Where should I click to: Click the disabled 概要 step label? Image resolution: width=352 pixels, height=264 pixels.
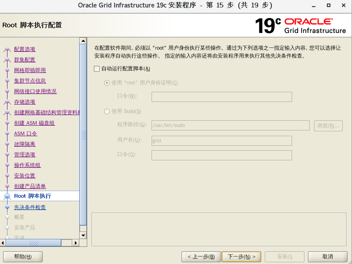(x=19, y=217)
